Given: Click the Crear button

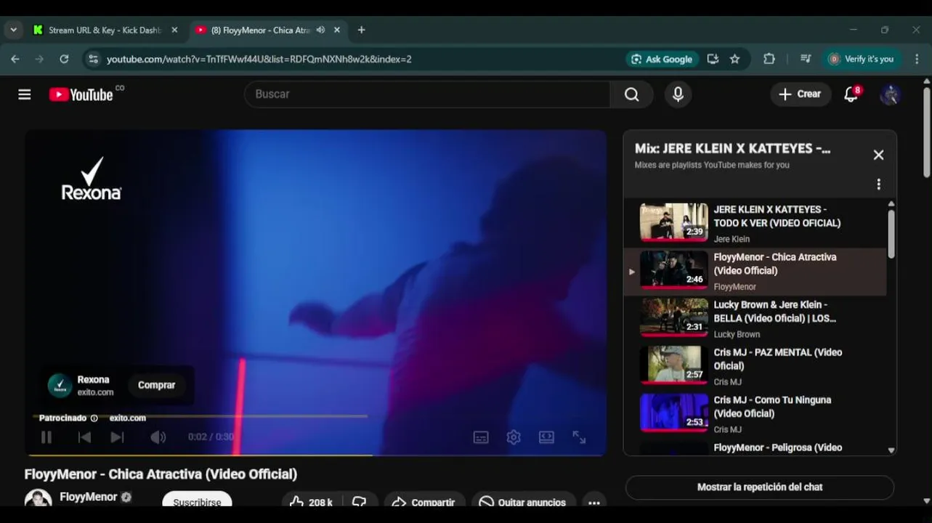Looking at the screenshot, I should pyautogui.click(x=801, y=94).
